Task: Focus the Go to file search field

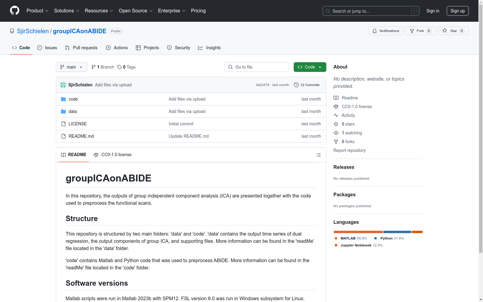Action: coord(257,67)
